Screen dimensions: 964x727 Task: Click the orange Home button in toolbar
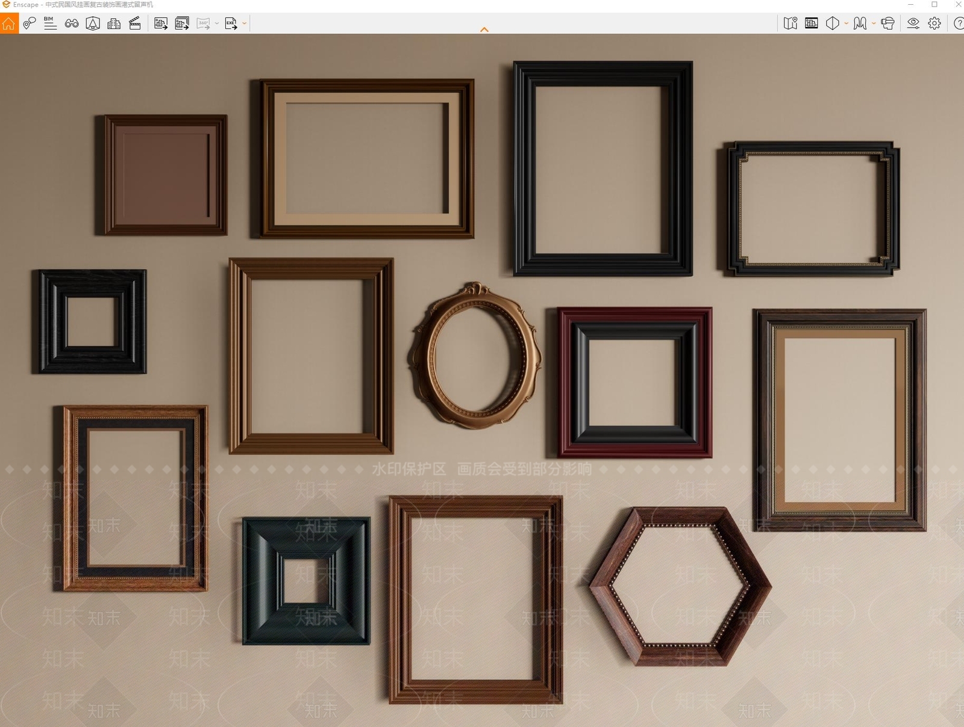click(x=9, y=23)
